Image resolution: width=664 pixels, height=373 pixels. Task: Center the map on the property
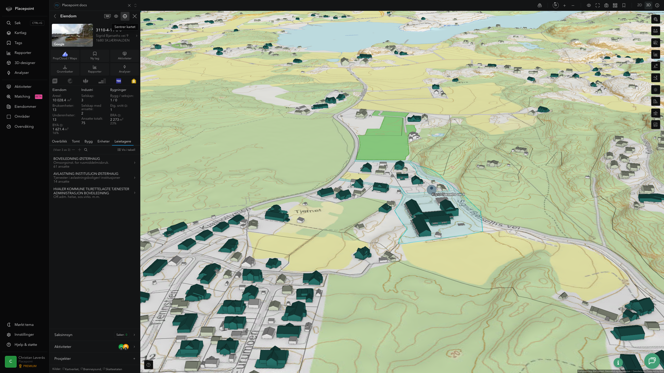pos(125,16)
